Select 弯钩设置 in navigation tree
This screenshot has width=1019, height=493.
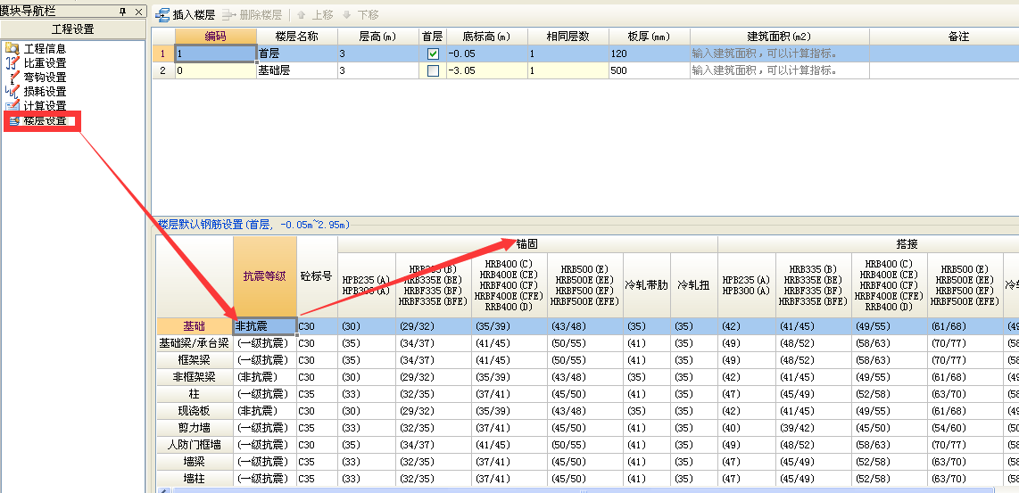[45, 78]
